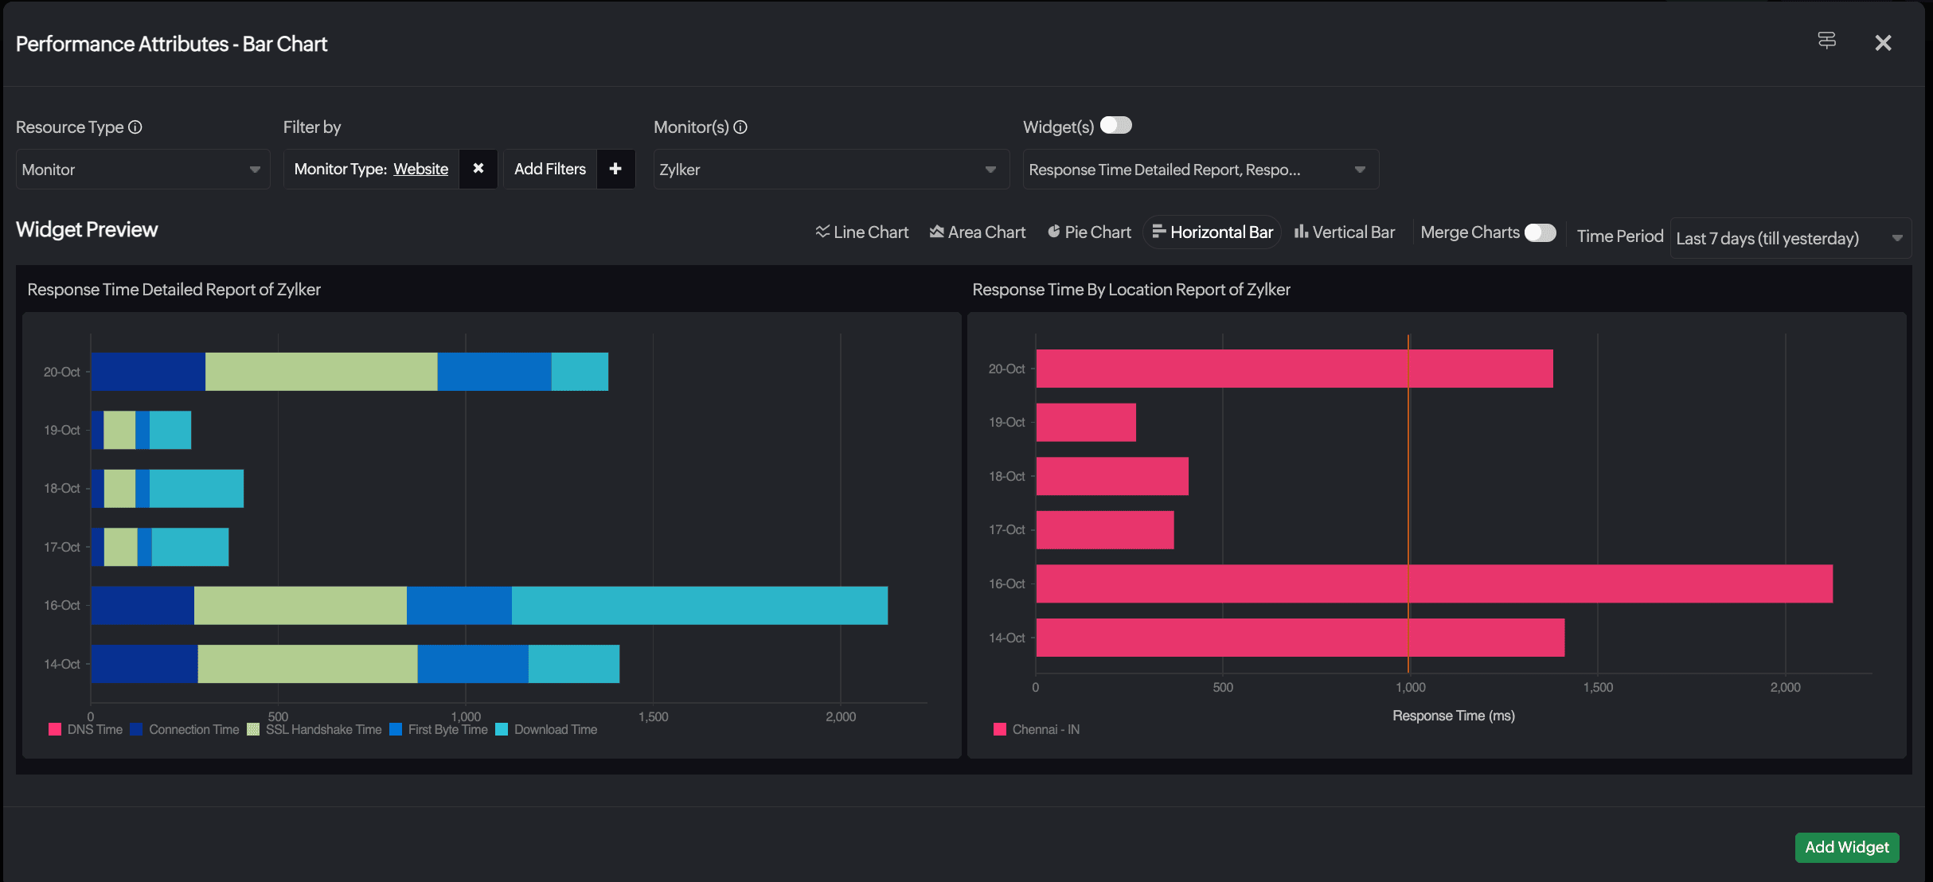Select the Horizontal Bar chart type
Viewport: 1933px width, 882px height.
(x=1213, y=232)
